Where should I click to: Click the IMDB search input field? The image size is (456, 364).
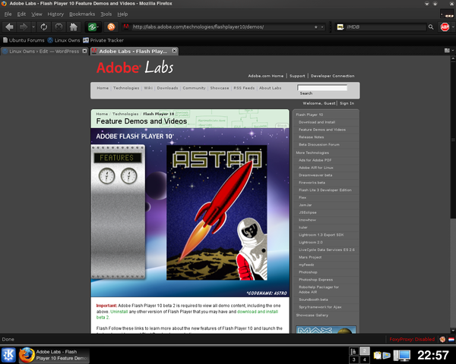385,27
